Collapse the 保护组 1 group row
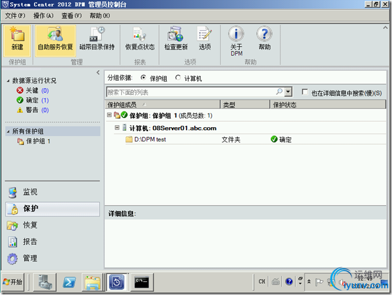This screenshot has height=295, width=392. pyautogui.click(x=109, y=115)
